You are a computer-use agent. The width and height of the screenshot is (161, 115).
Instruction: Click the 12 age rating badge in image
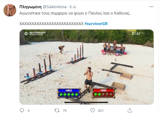coord(26,33)
